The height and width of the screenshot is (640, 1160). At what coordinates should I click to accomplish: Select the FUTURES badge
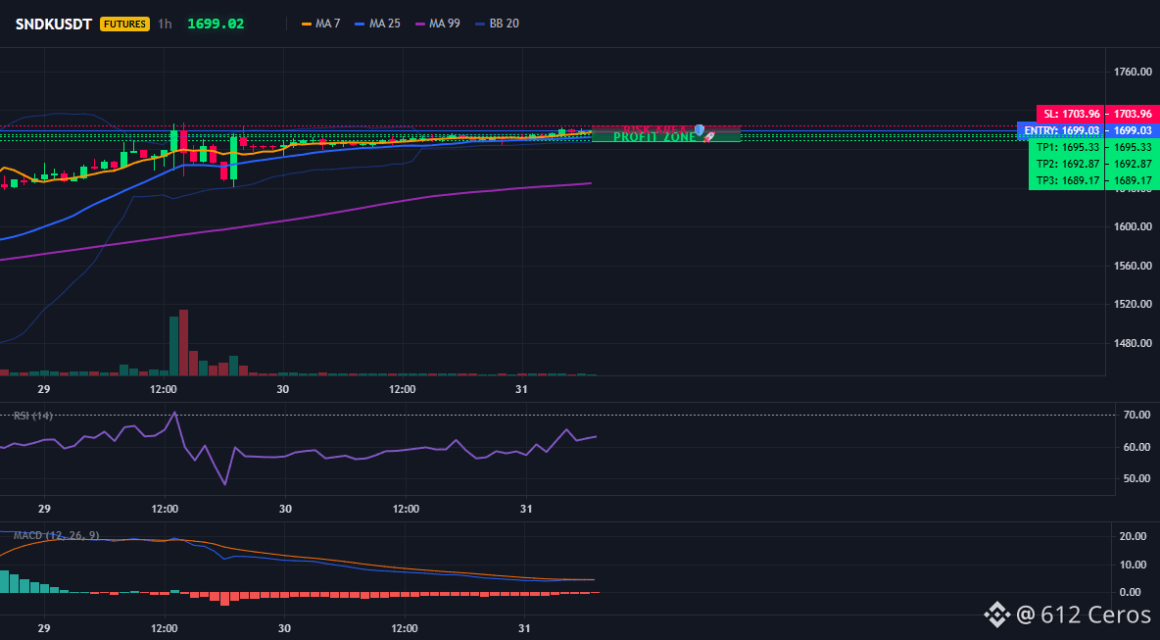[x=124, y=24]
